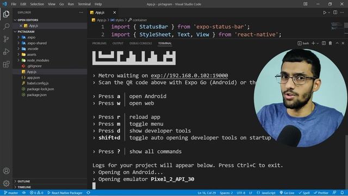This screenshot has height=196, width=348.
Task: Kill the terminal with trash icon
Action: pos(330,43)
